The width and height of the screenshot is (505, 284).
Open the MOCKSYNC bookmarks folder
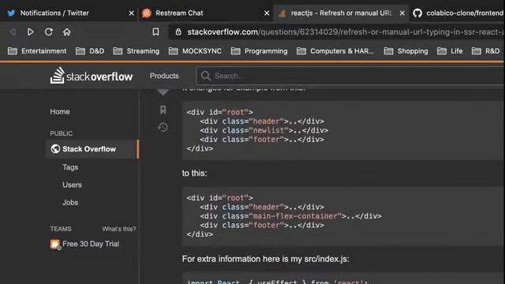click(195, 50)
